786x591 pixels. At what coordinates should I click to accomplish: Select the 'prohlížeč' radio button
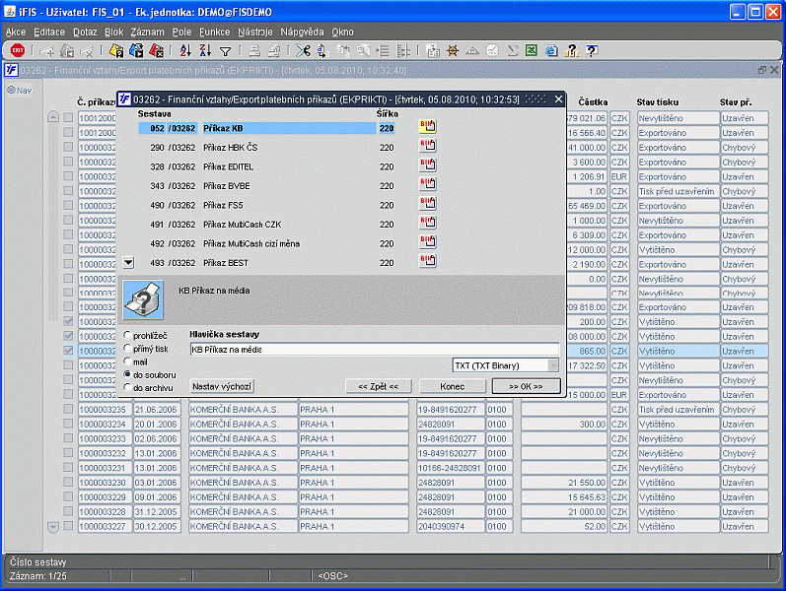(x=127, y=336)
